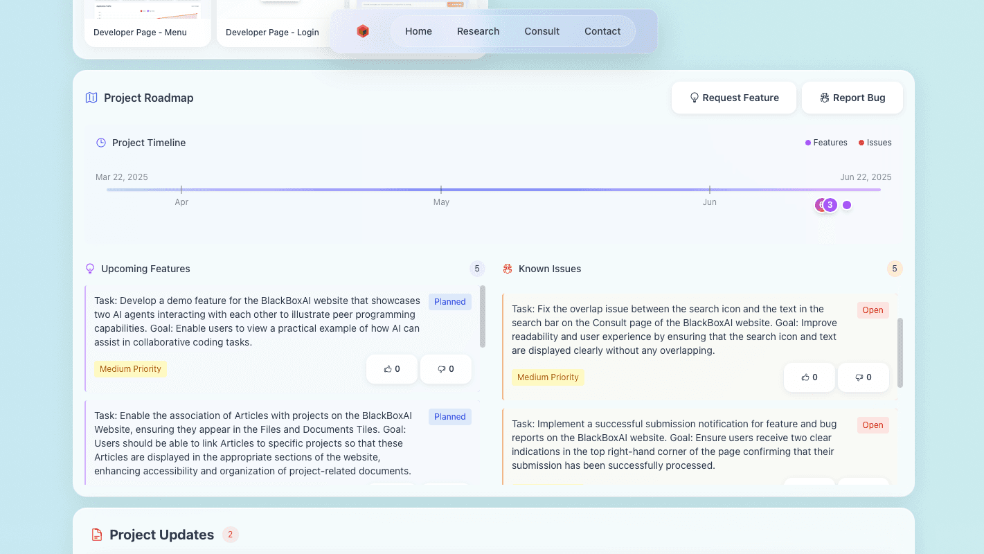Click the map icon beside Project Roadmap
Screen dimensions: 984x554
(x=91, y=98)
